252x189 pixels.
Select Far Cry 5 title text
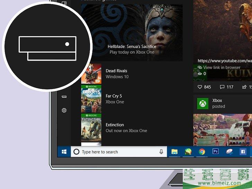tap(114, 96)
